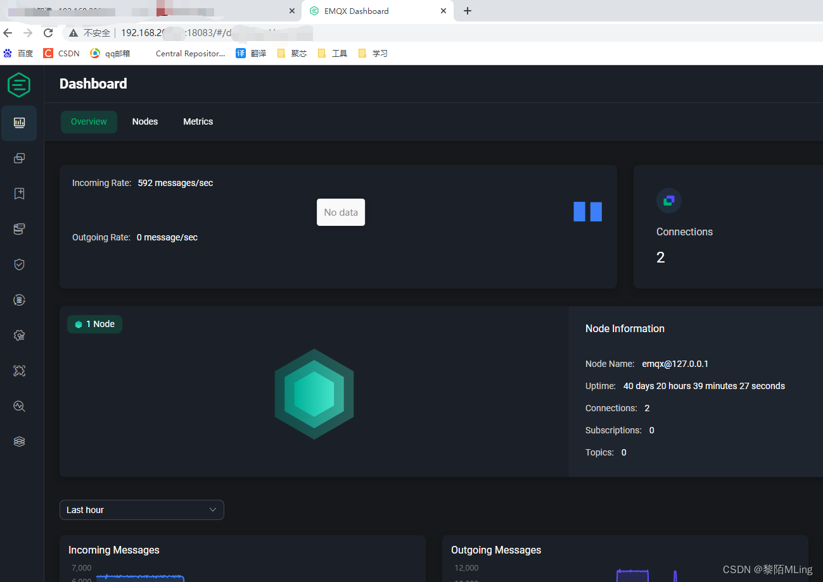Viewport: 823px width, 582px height.
Task: Open the Subscriptions bookmark-plus sidebar icon
Action: click(x=19, y=194)
